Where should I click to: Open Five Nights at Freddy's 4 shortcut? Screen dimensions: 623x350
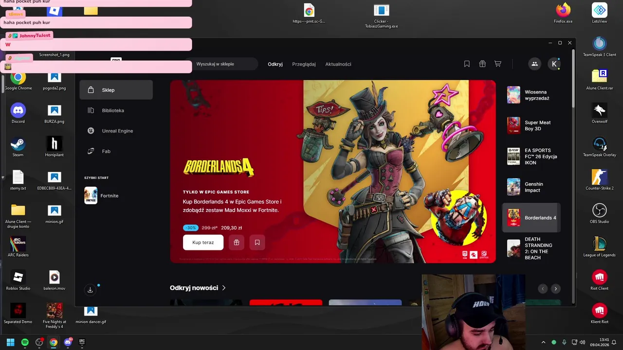(54, 316)
